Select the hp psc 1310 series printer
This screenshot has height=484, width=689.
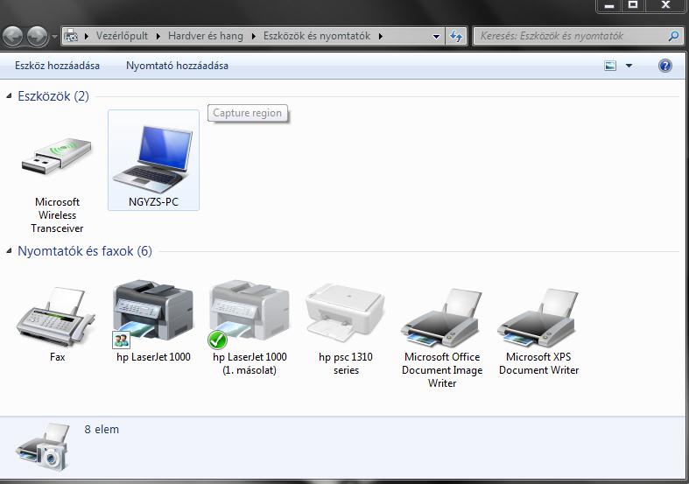(x=346, y=314)
